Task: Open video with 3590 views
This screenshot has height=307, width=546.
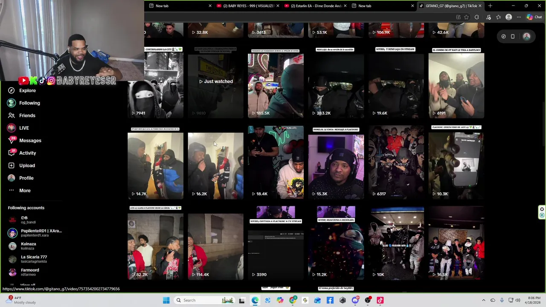Action: (x=276, y=243)
